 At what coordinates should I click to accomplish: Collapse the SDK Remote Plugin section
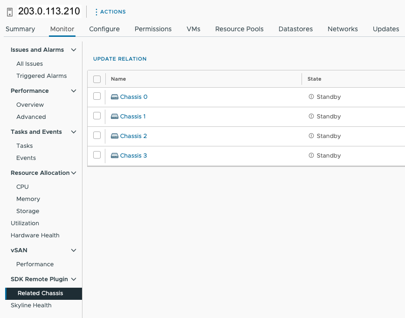click(74, 279)
